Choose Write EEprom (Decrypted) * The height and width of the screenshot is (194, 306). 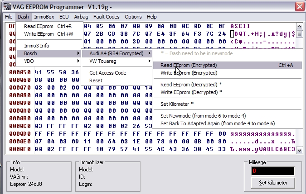[x=228, y=92]
